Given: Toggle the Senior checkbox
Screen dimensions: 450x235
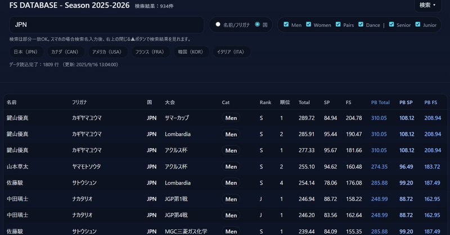Looking at the screenshot, I should point(391,24).
